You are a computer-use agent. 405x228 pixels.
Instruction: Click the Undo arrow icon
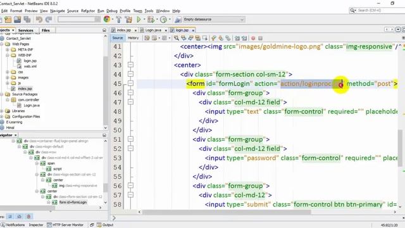pyautogui.click(x=39, y=20)
